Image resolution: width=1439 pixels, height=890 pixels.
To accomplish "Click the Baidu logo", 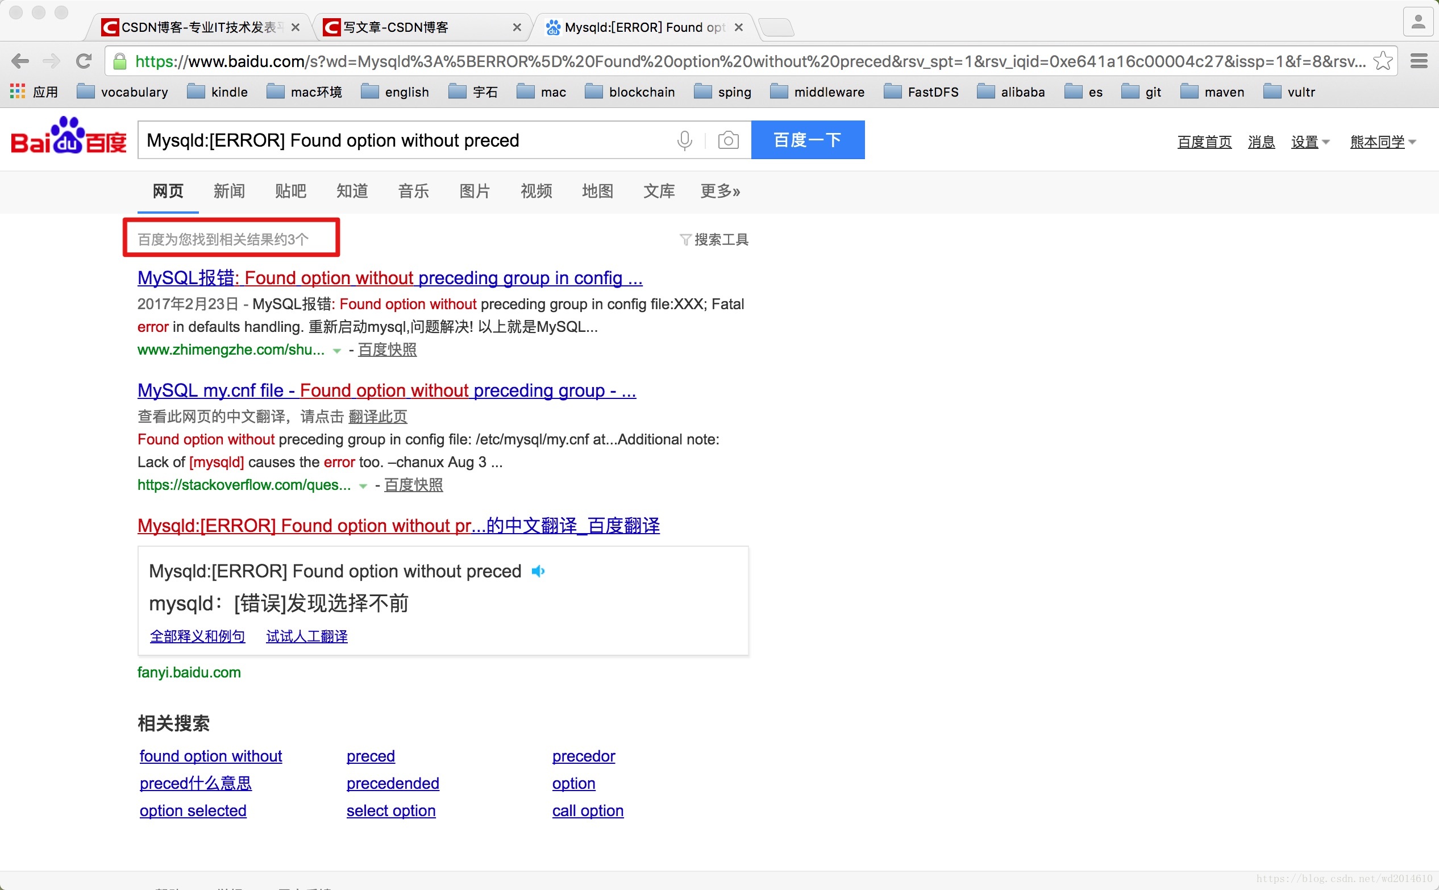I will click(69, 136).
